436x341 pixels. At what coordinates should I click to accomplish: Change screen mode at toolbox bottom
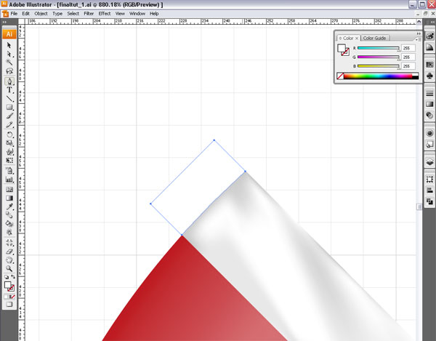9,305
